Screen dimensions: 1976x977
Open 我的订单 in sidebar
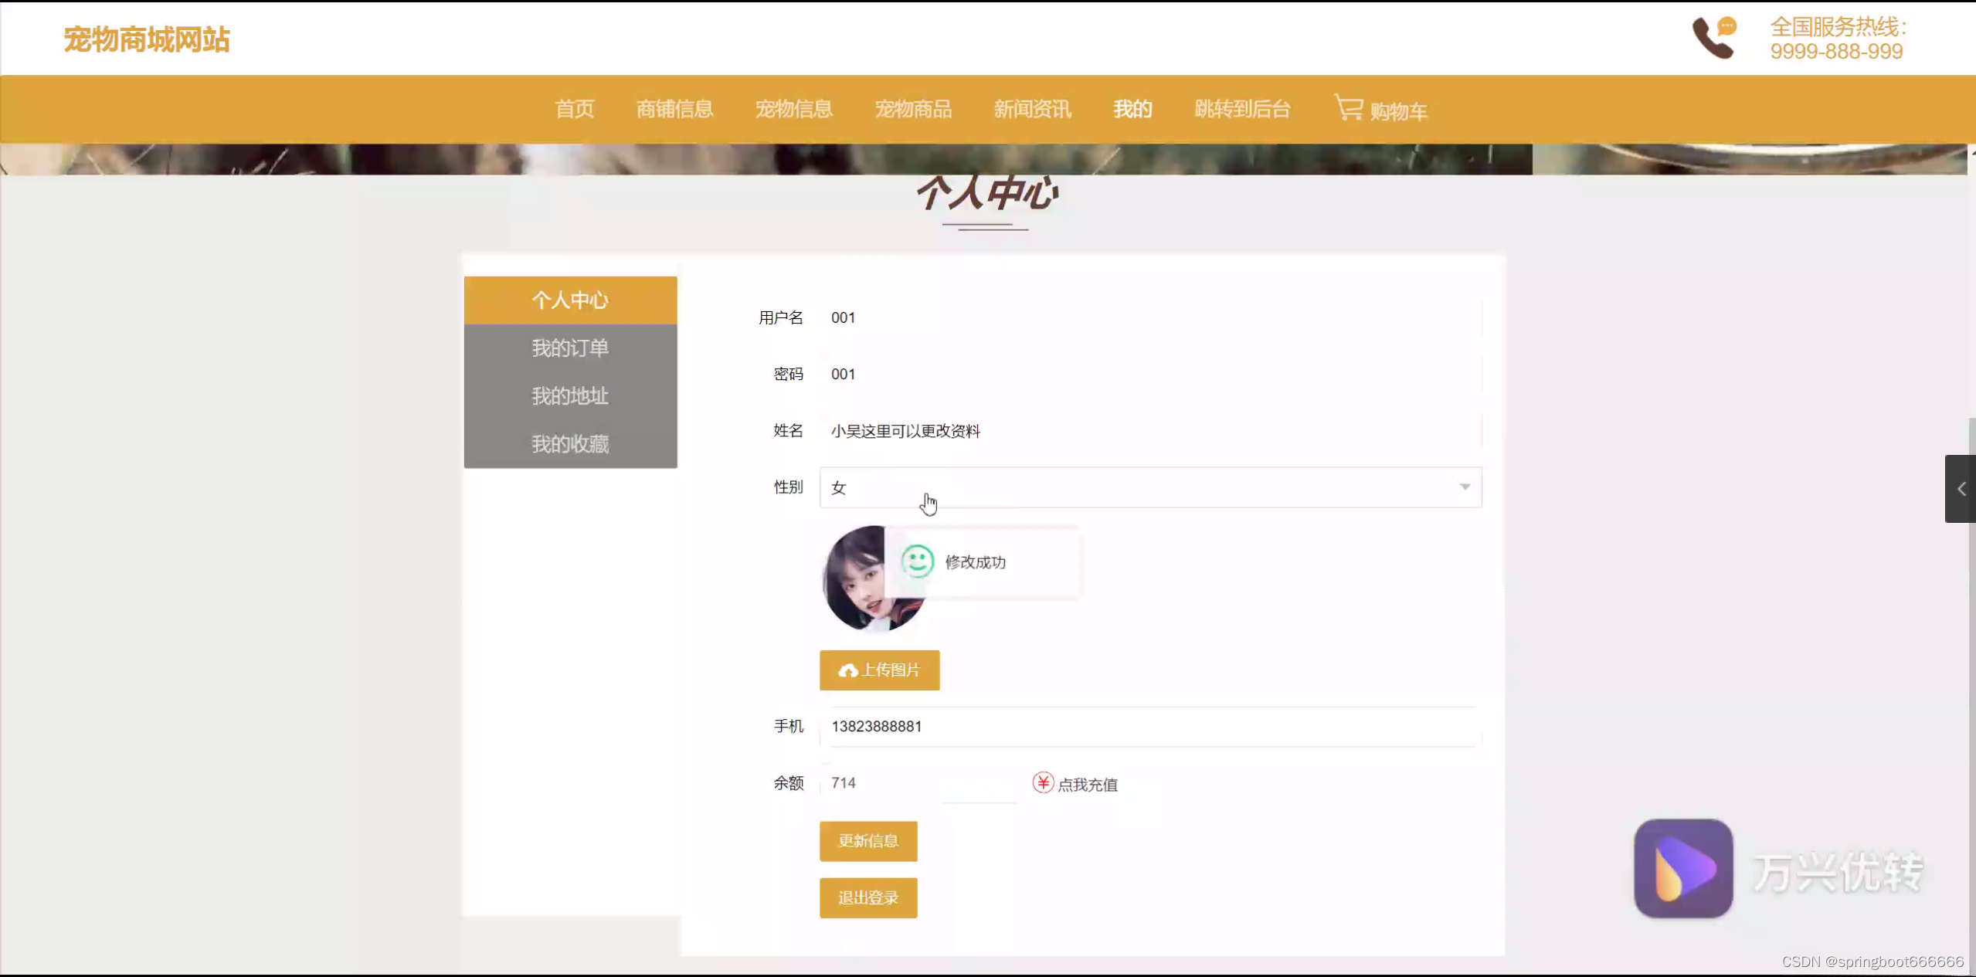click(x=570, y=348)
